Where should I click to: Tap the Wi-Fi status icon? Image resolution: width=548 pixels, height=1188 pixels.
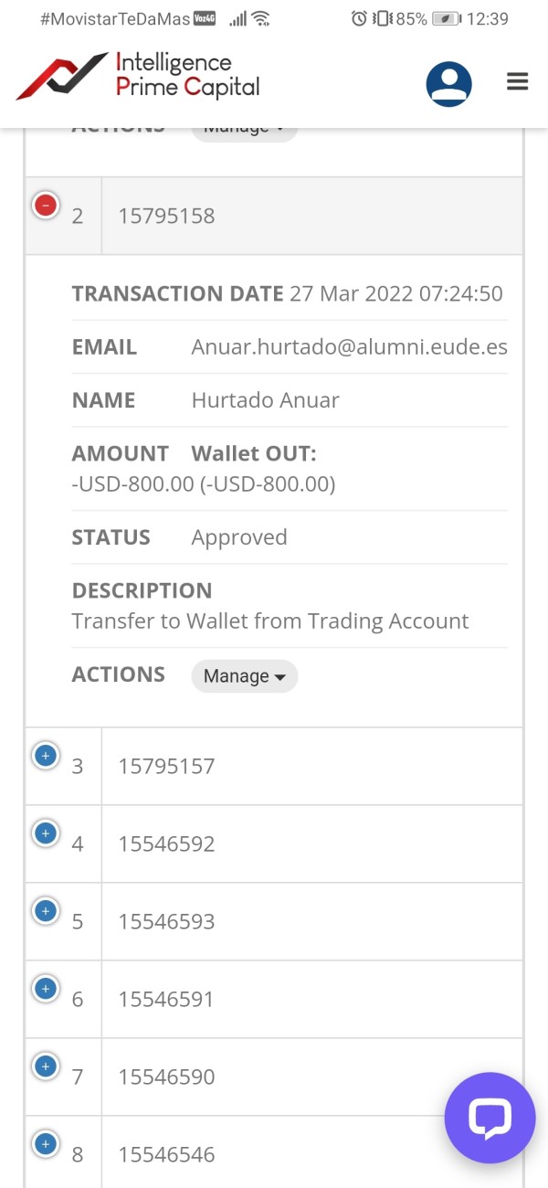click(261, 18)
